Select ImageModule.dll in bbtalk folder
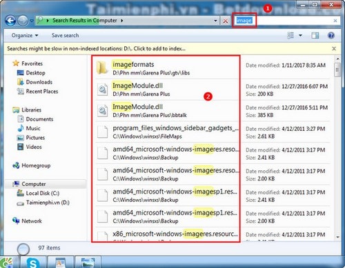The image size is (345, 268). point(167,111)
